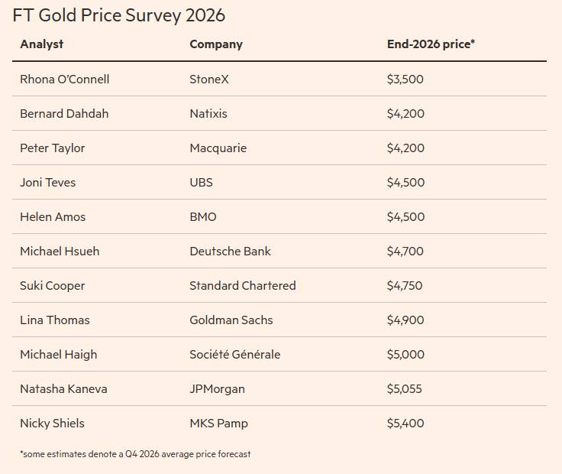Select analyst name Michael Haigh

click(x=58, y=355)
